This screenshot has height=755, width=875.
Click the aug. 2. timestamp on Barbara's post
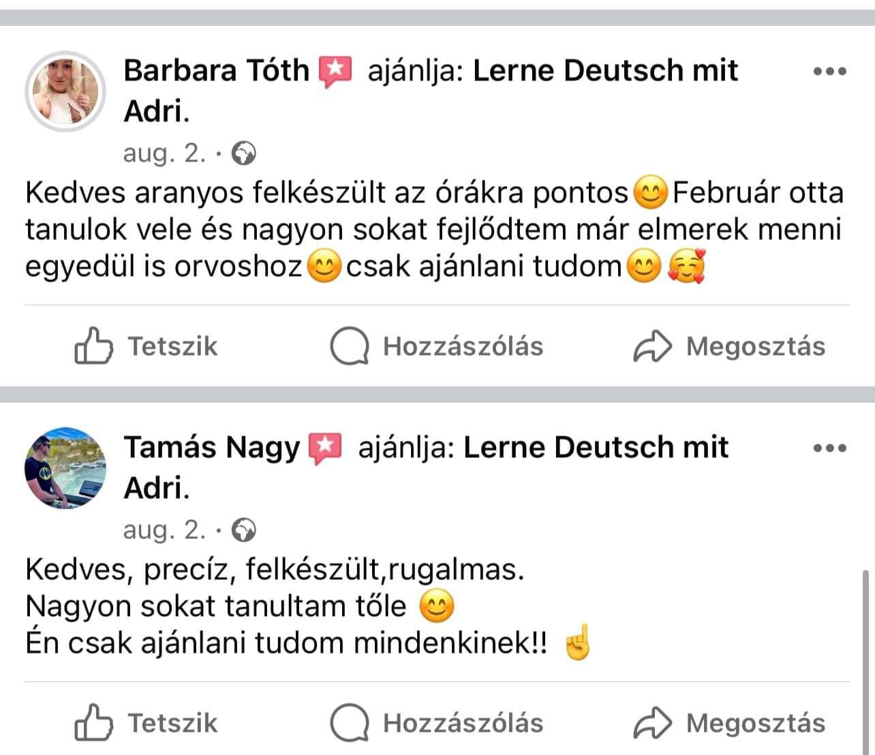(x=164, y=154)
